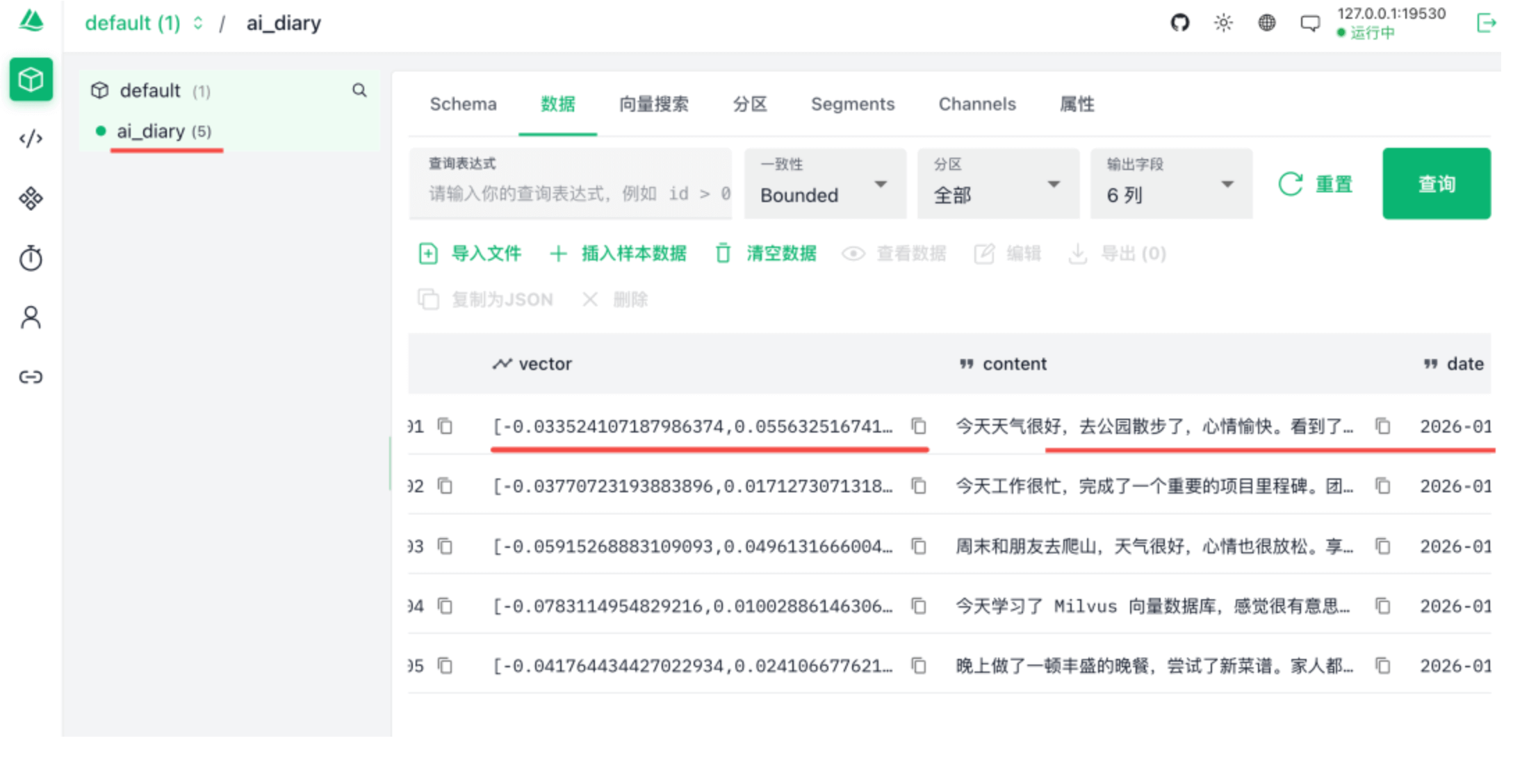The width and height of the screenshot is (1529, 761).
Task: Click the green 查询 button
Action: (x=1437, y=183)
